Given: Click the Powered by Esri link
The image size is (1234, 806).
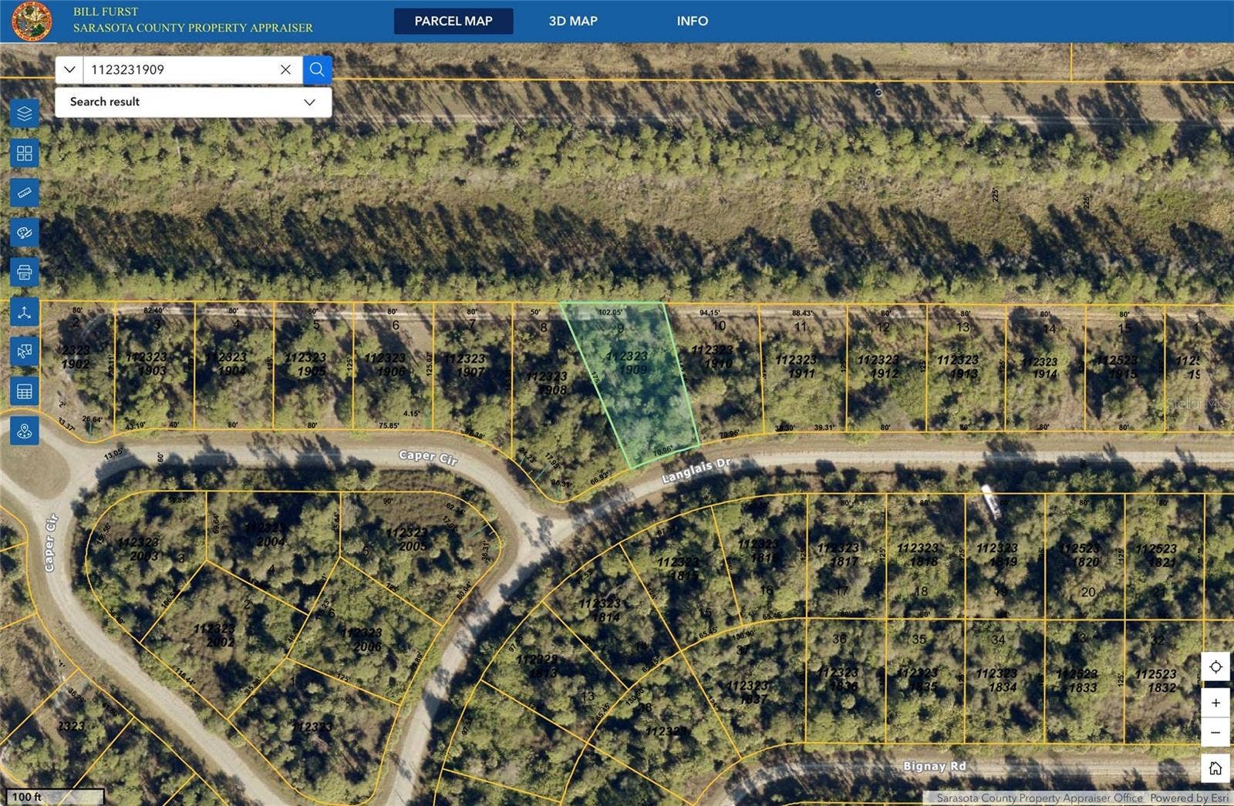Looking at the screenshot, I should tap(1189, 798).
